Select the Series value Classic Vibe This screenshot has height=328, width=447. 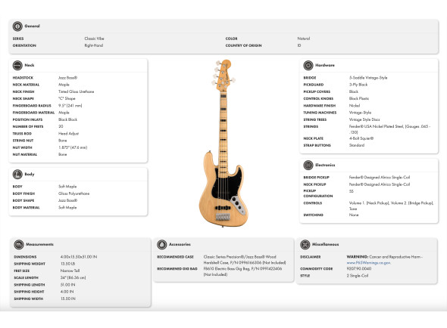[95, 39]
